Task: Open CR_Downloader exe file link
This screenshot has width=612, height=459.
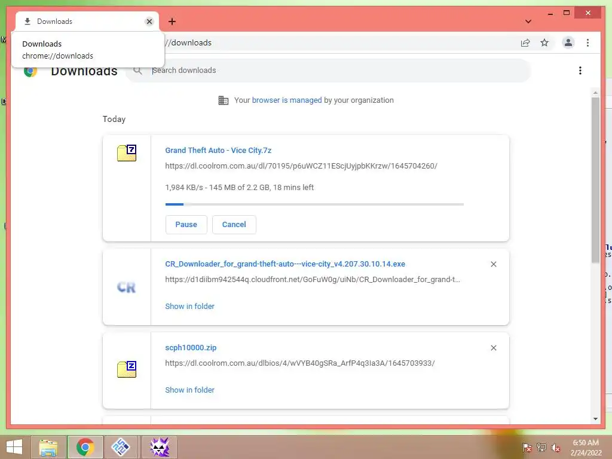Action: tap(285, 264)
